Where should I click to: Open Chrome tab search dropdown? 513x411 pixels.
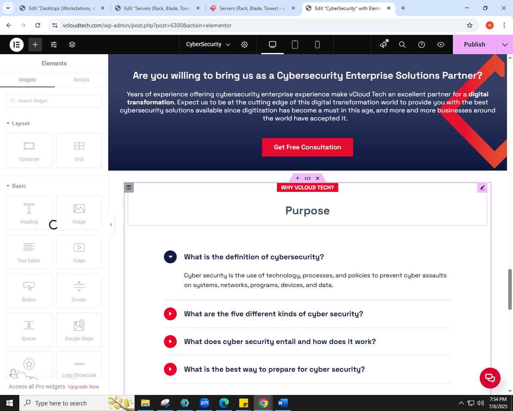click(8, 8)
